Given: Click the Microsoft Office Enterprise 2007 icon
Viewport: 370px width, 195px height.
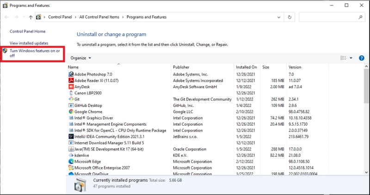Looking at the screenshot, I should (71, 168).
